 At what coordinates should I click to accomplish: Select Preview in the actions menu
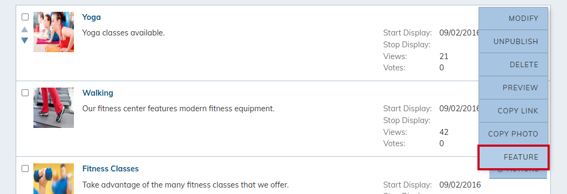513,88
